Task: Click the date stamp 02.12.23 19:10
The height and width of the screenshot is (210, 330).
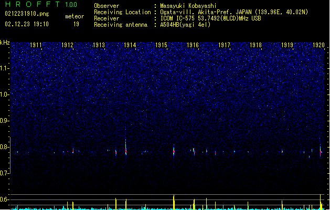Action: (27, 24)
